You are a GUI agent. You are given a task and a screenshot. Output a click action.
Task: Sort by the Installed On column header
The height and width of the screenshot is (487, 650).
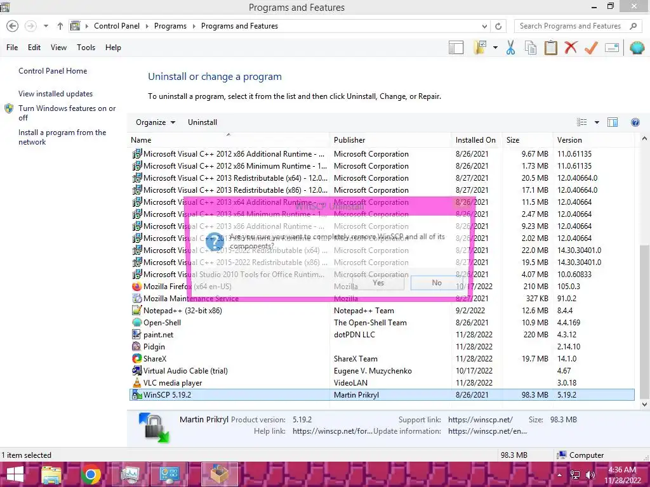pyautogui.click(x=477, y=140)
